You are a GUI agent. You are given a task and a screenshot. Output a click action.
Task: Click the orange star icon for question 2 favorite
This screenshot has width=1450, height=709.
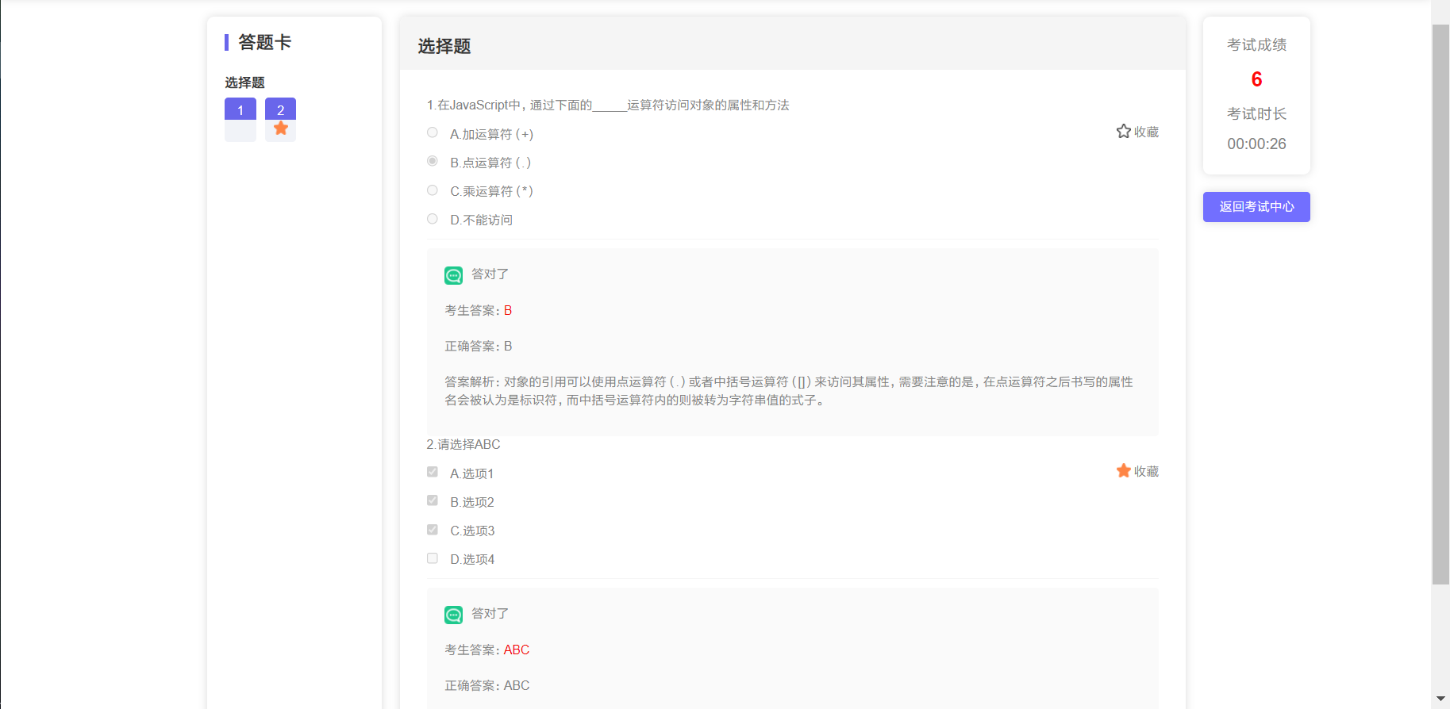pos(1123,471)
